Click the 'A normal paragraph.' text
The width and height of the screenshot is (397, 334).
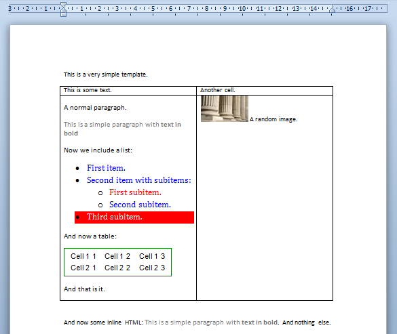pyautogui.click(x=95, y=108)
